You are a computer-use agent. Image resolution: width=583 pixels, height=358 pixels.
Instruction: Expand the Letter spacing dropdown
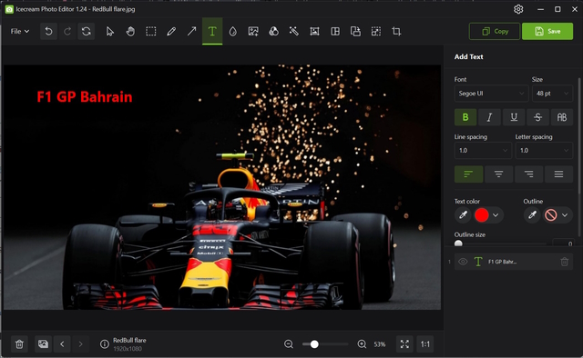coord(544,151)
